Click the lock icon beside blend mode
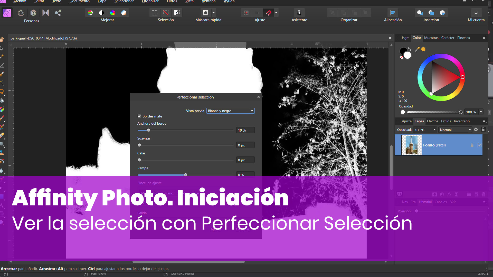The height and width of the screenshot is (277, 493). pyautogui.click(x=483, y=130)
